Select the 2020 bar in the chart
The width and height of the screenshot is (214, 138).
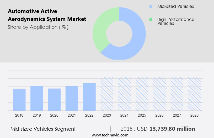pos(54,100)
